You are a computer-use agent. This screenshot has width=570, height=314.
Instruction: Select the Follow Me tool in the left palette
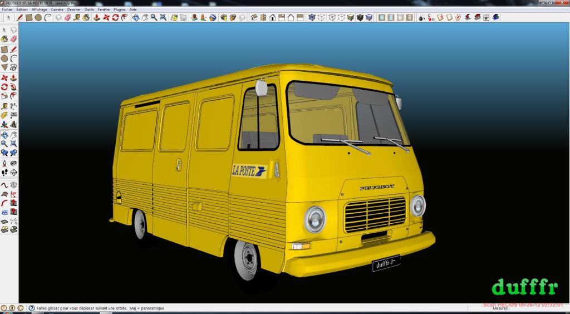13,87
